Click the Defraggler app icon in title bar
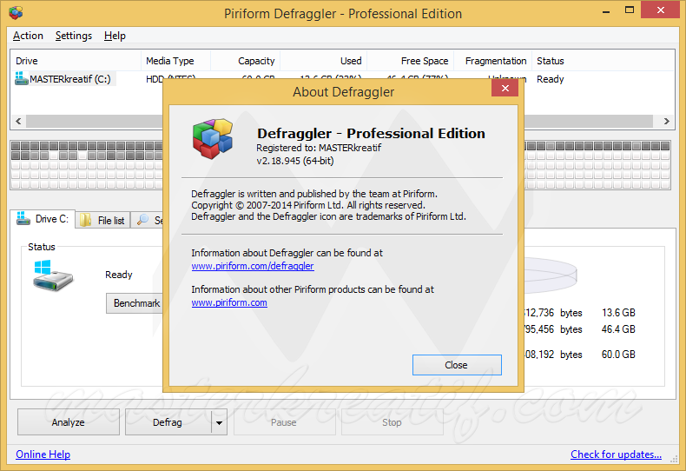 (16, 13)
